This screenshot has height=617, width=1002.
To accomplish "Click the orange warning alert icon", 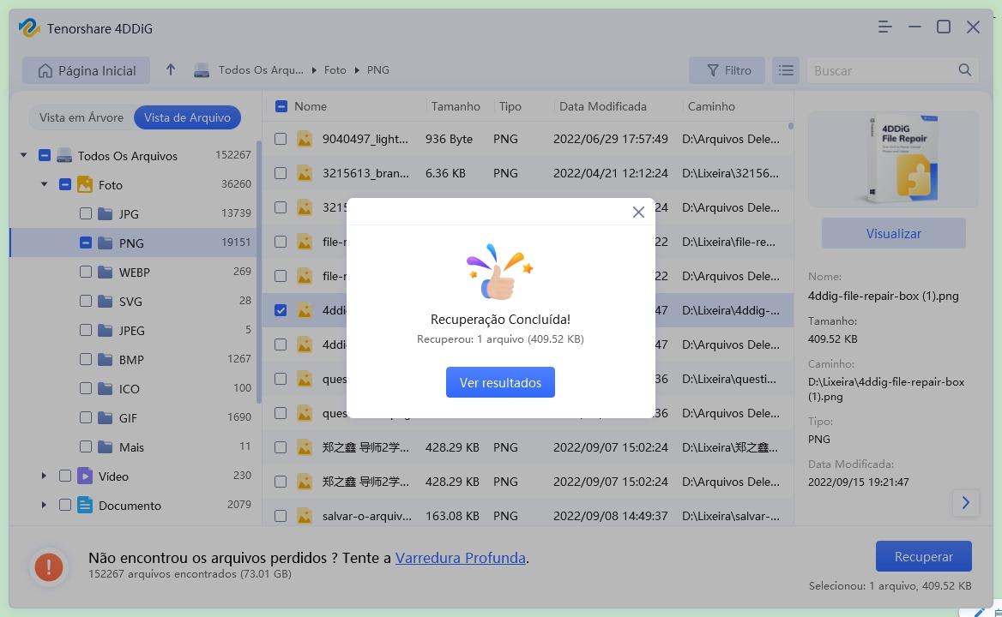I will coord(49,566).
